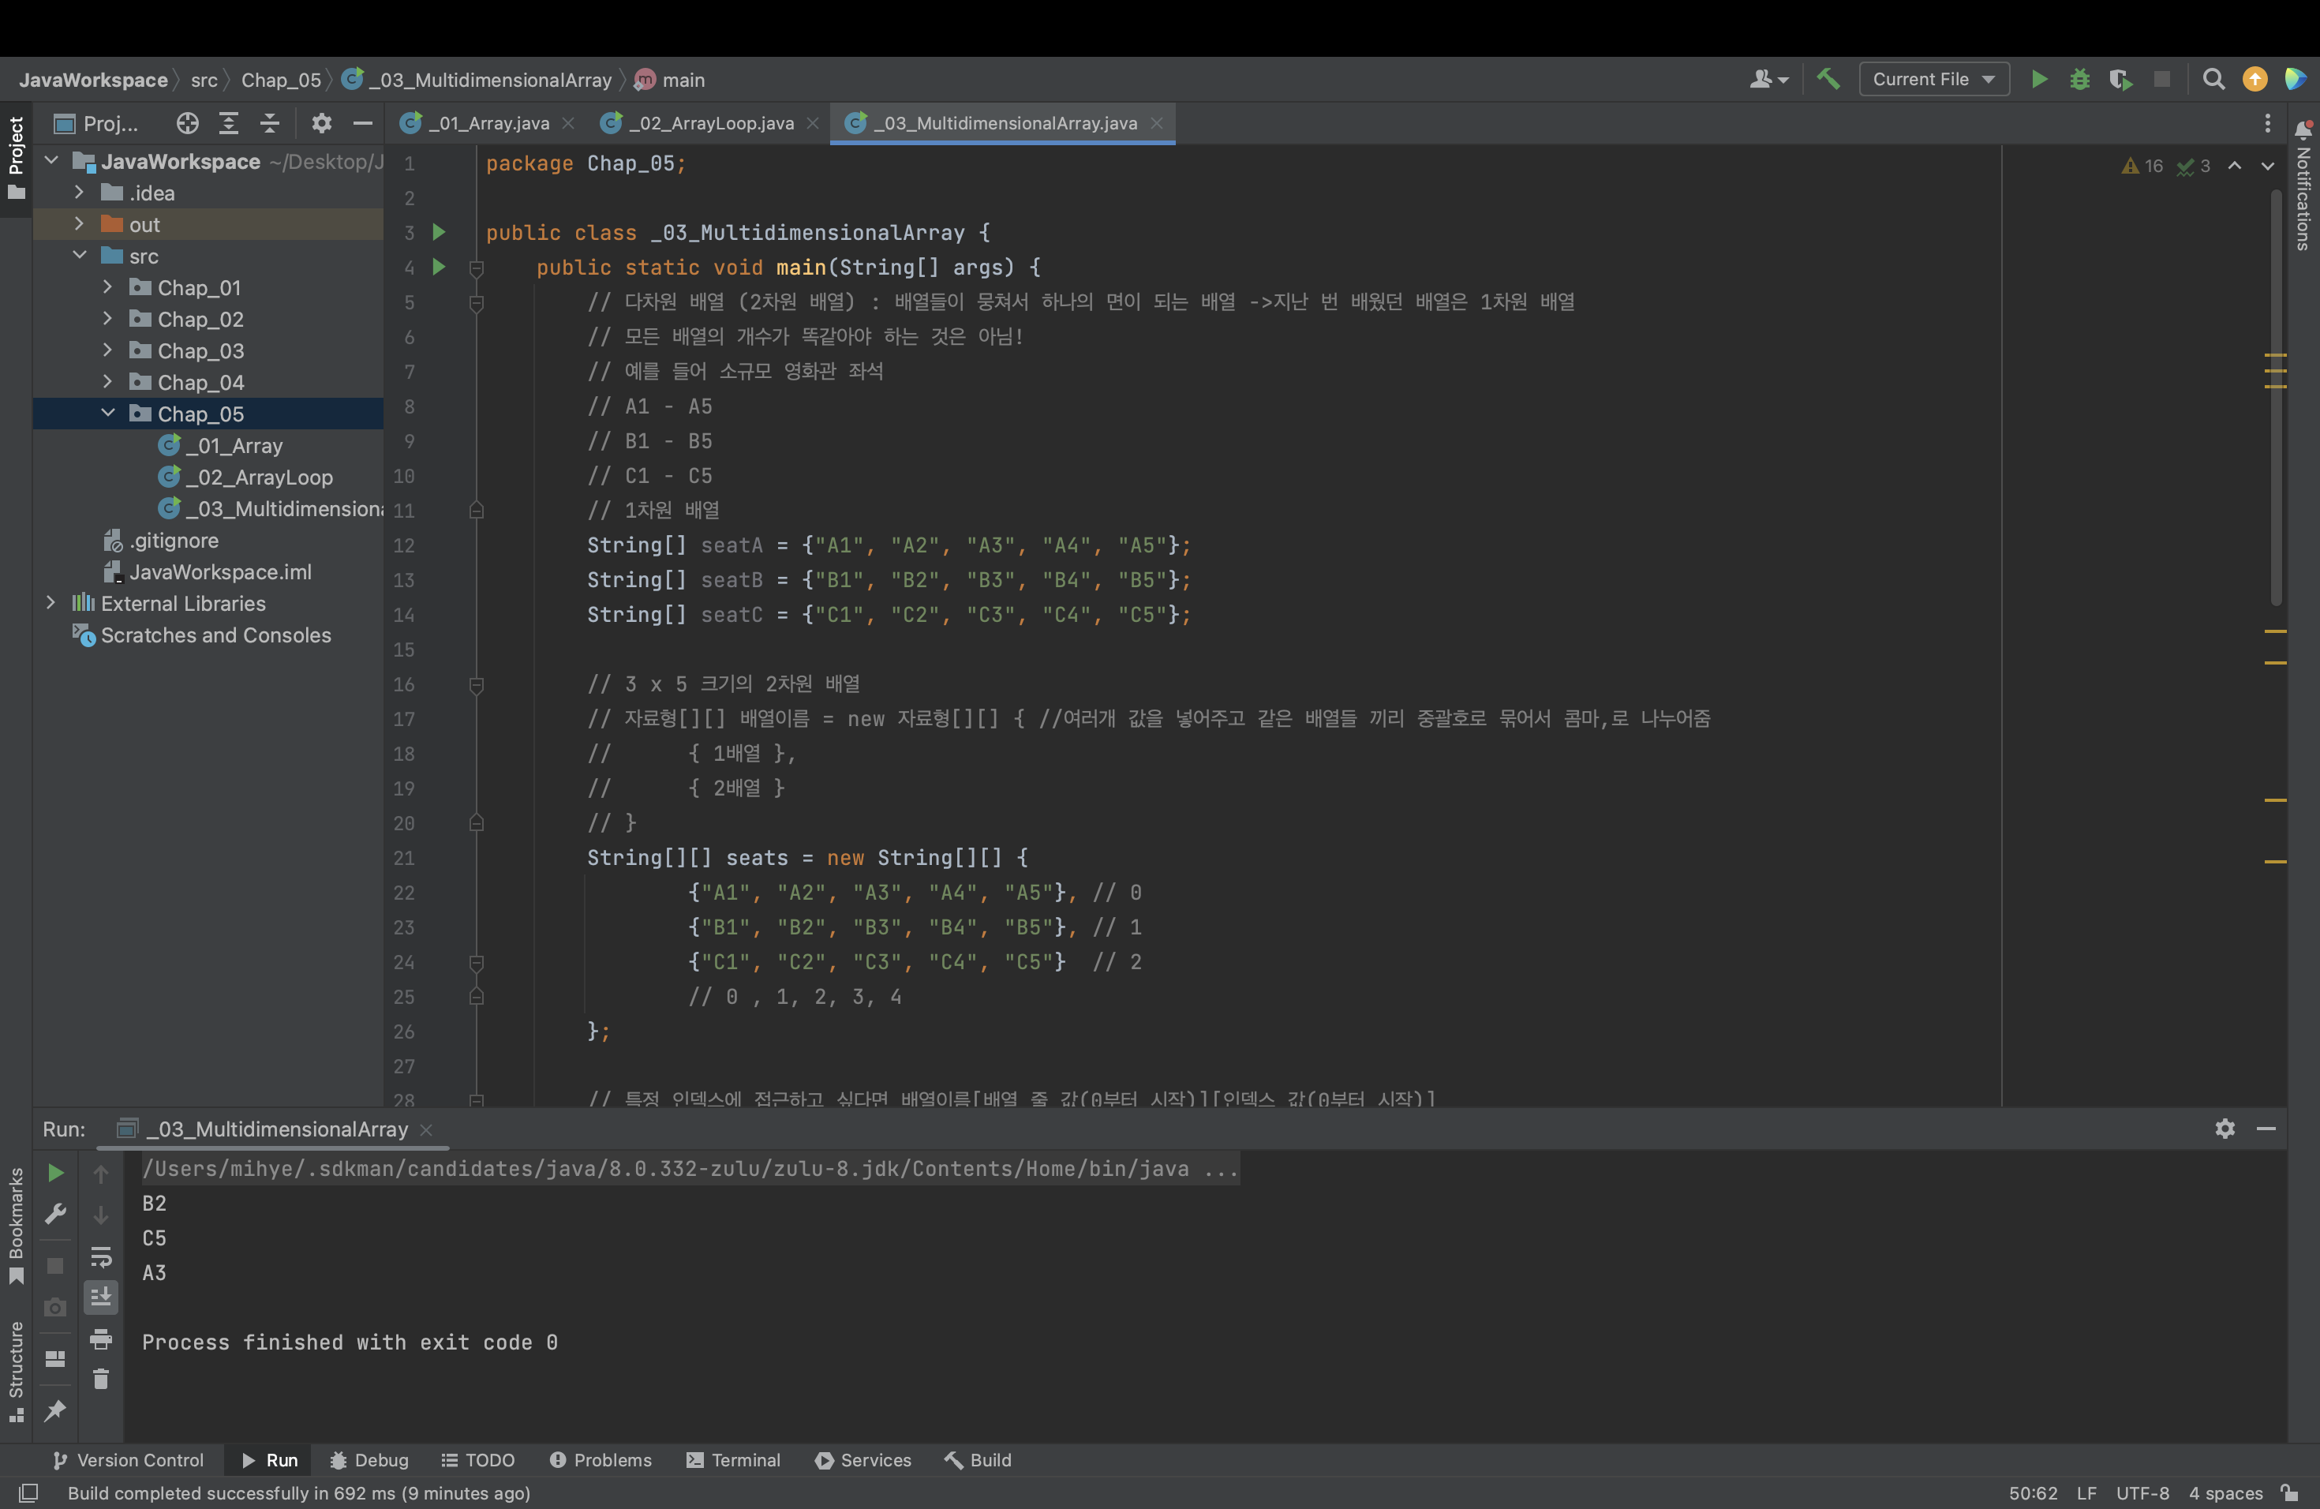Click the 16 warnings inspection indicator
This screenshot has width=2320, height=1509.
tap(2142, 166)
